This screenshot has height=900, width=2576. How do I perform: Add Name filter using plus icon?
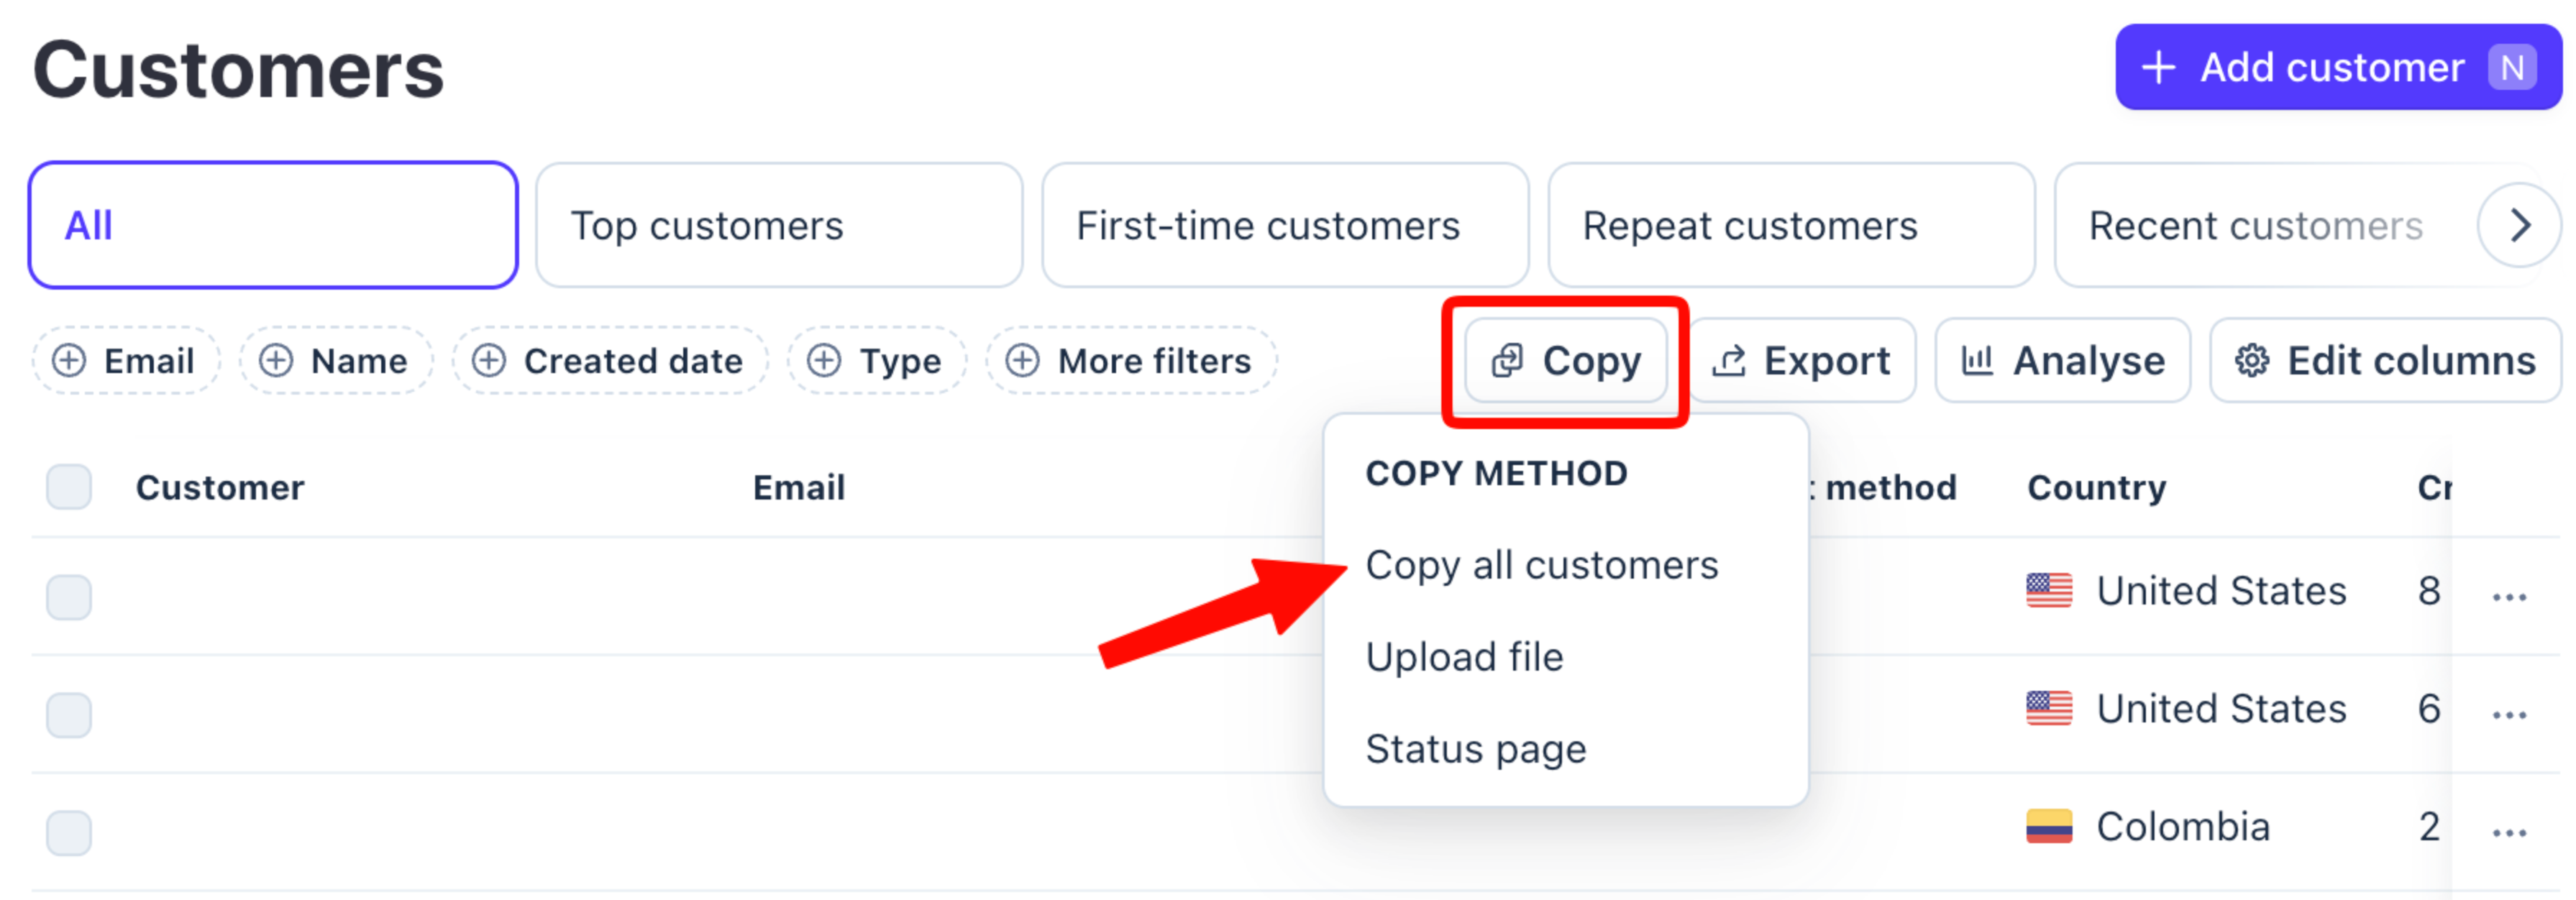[x=276, y=360]
